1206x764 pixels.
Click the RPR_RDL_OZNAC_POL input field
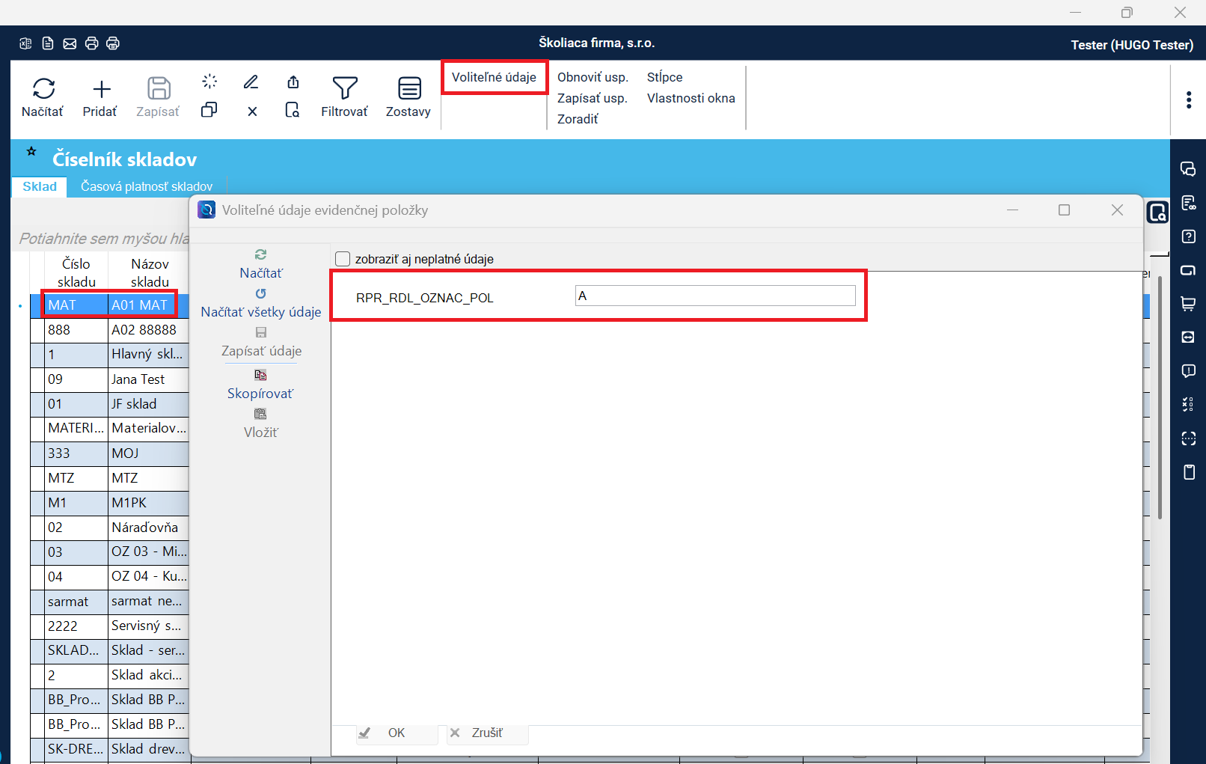(x=714, y=296)
